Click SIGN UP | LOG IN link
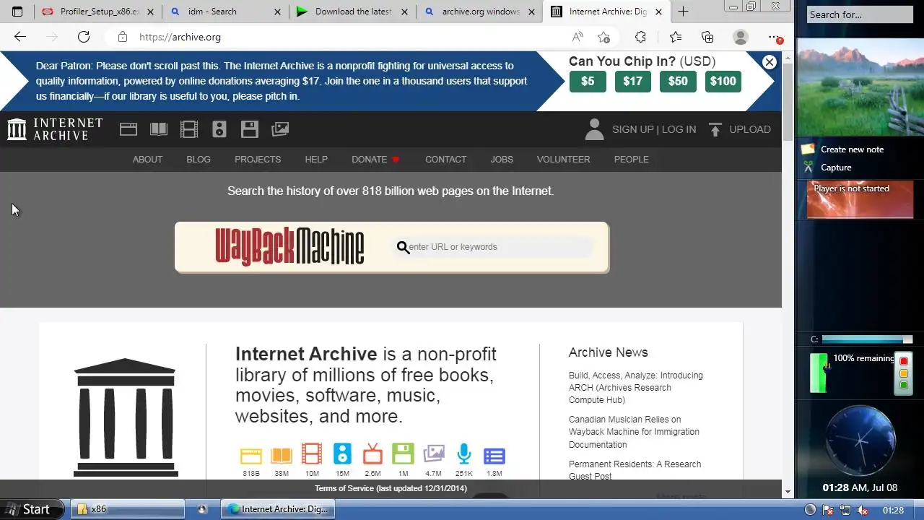The height and width of the screenshot is (520, 924). (x=654, y=129)
